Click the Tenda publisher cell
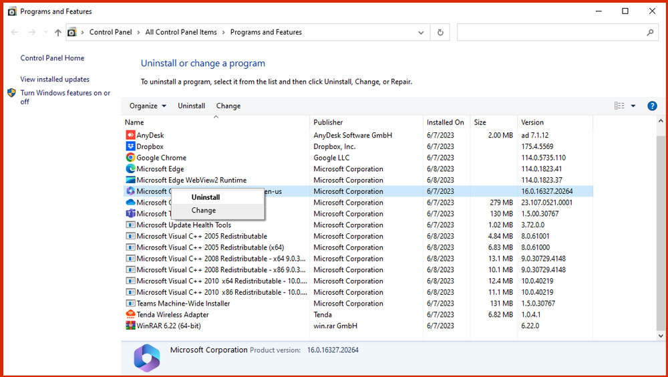 (x=323, y=315)
